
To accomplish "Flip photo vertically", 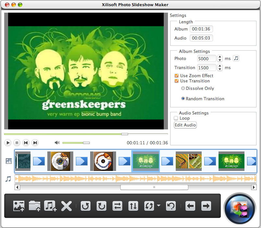I will [x=133, y=206].
